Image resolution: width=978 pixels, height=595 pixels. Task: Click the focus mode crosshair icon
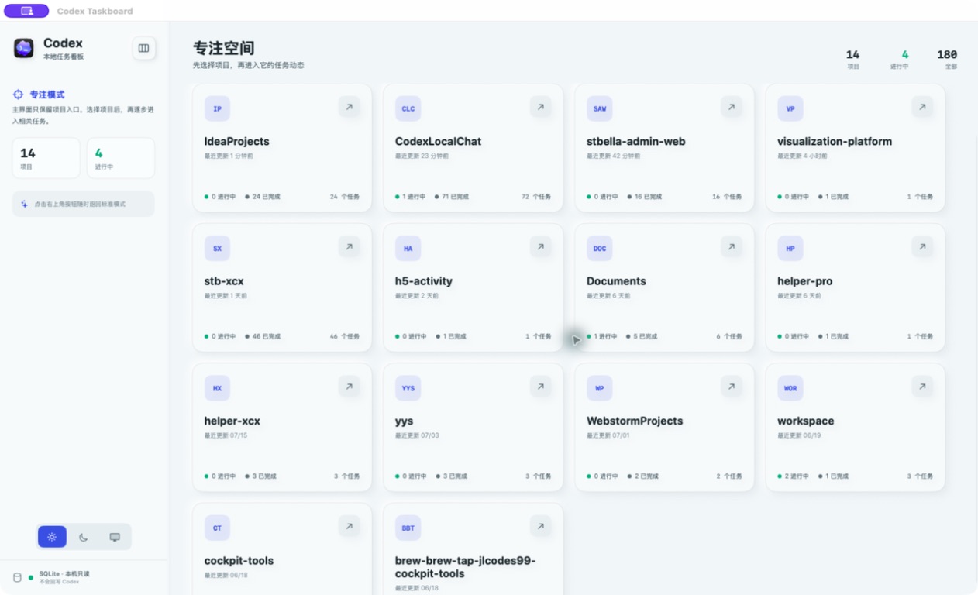[18, 95]
